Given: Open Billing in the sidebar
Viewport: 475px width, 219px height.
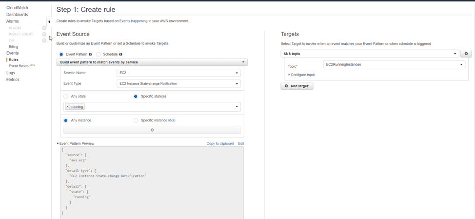Looking at the screenshot, I should click(14, 47).
